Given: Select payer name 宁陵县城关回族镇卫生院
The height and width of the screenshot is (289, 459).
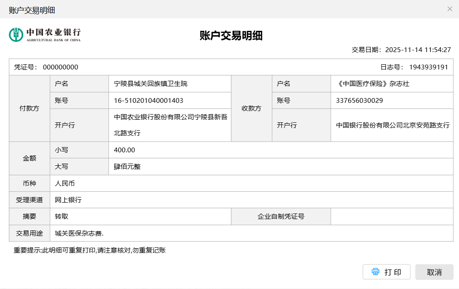Looking at the screenshot, I should [x=150, y=84].
